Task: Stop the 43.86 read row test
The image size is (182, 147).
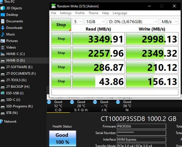Action: 61,81
